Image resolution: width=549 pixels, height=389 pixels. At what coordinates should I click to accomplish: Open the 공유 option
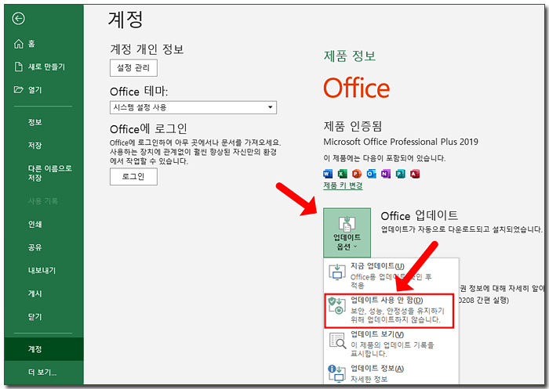pyautogui.click(x=44, y=247)
